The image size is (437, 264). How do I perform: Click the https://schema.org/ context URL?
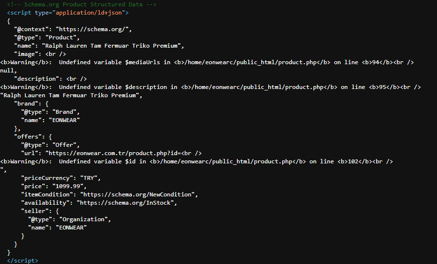[92, 29]
